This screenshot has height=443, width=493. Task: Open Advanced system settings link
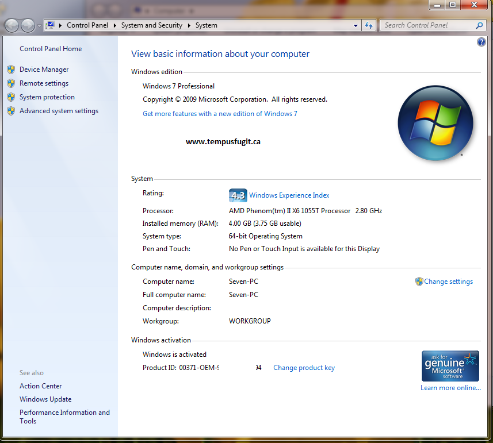coord(59,111)
